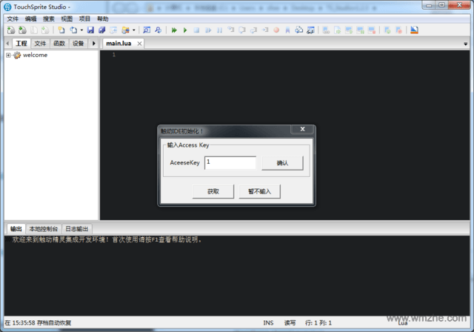
Task: Click the folder icon with blue arrows
Action: click(125, 30)
